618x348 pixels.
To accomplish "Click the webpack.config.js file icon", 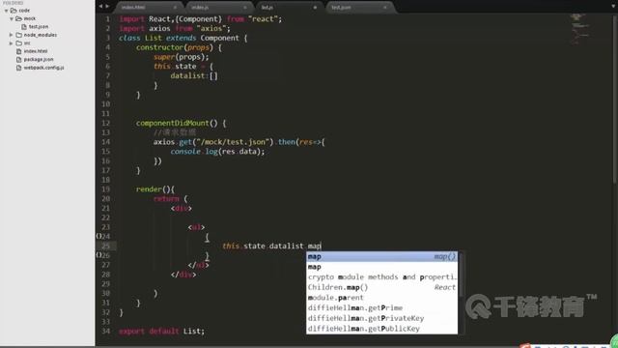I will point(19,68).
